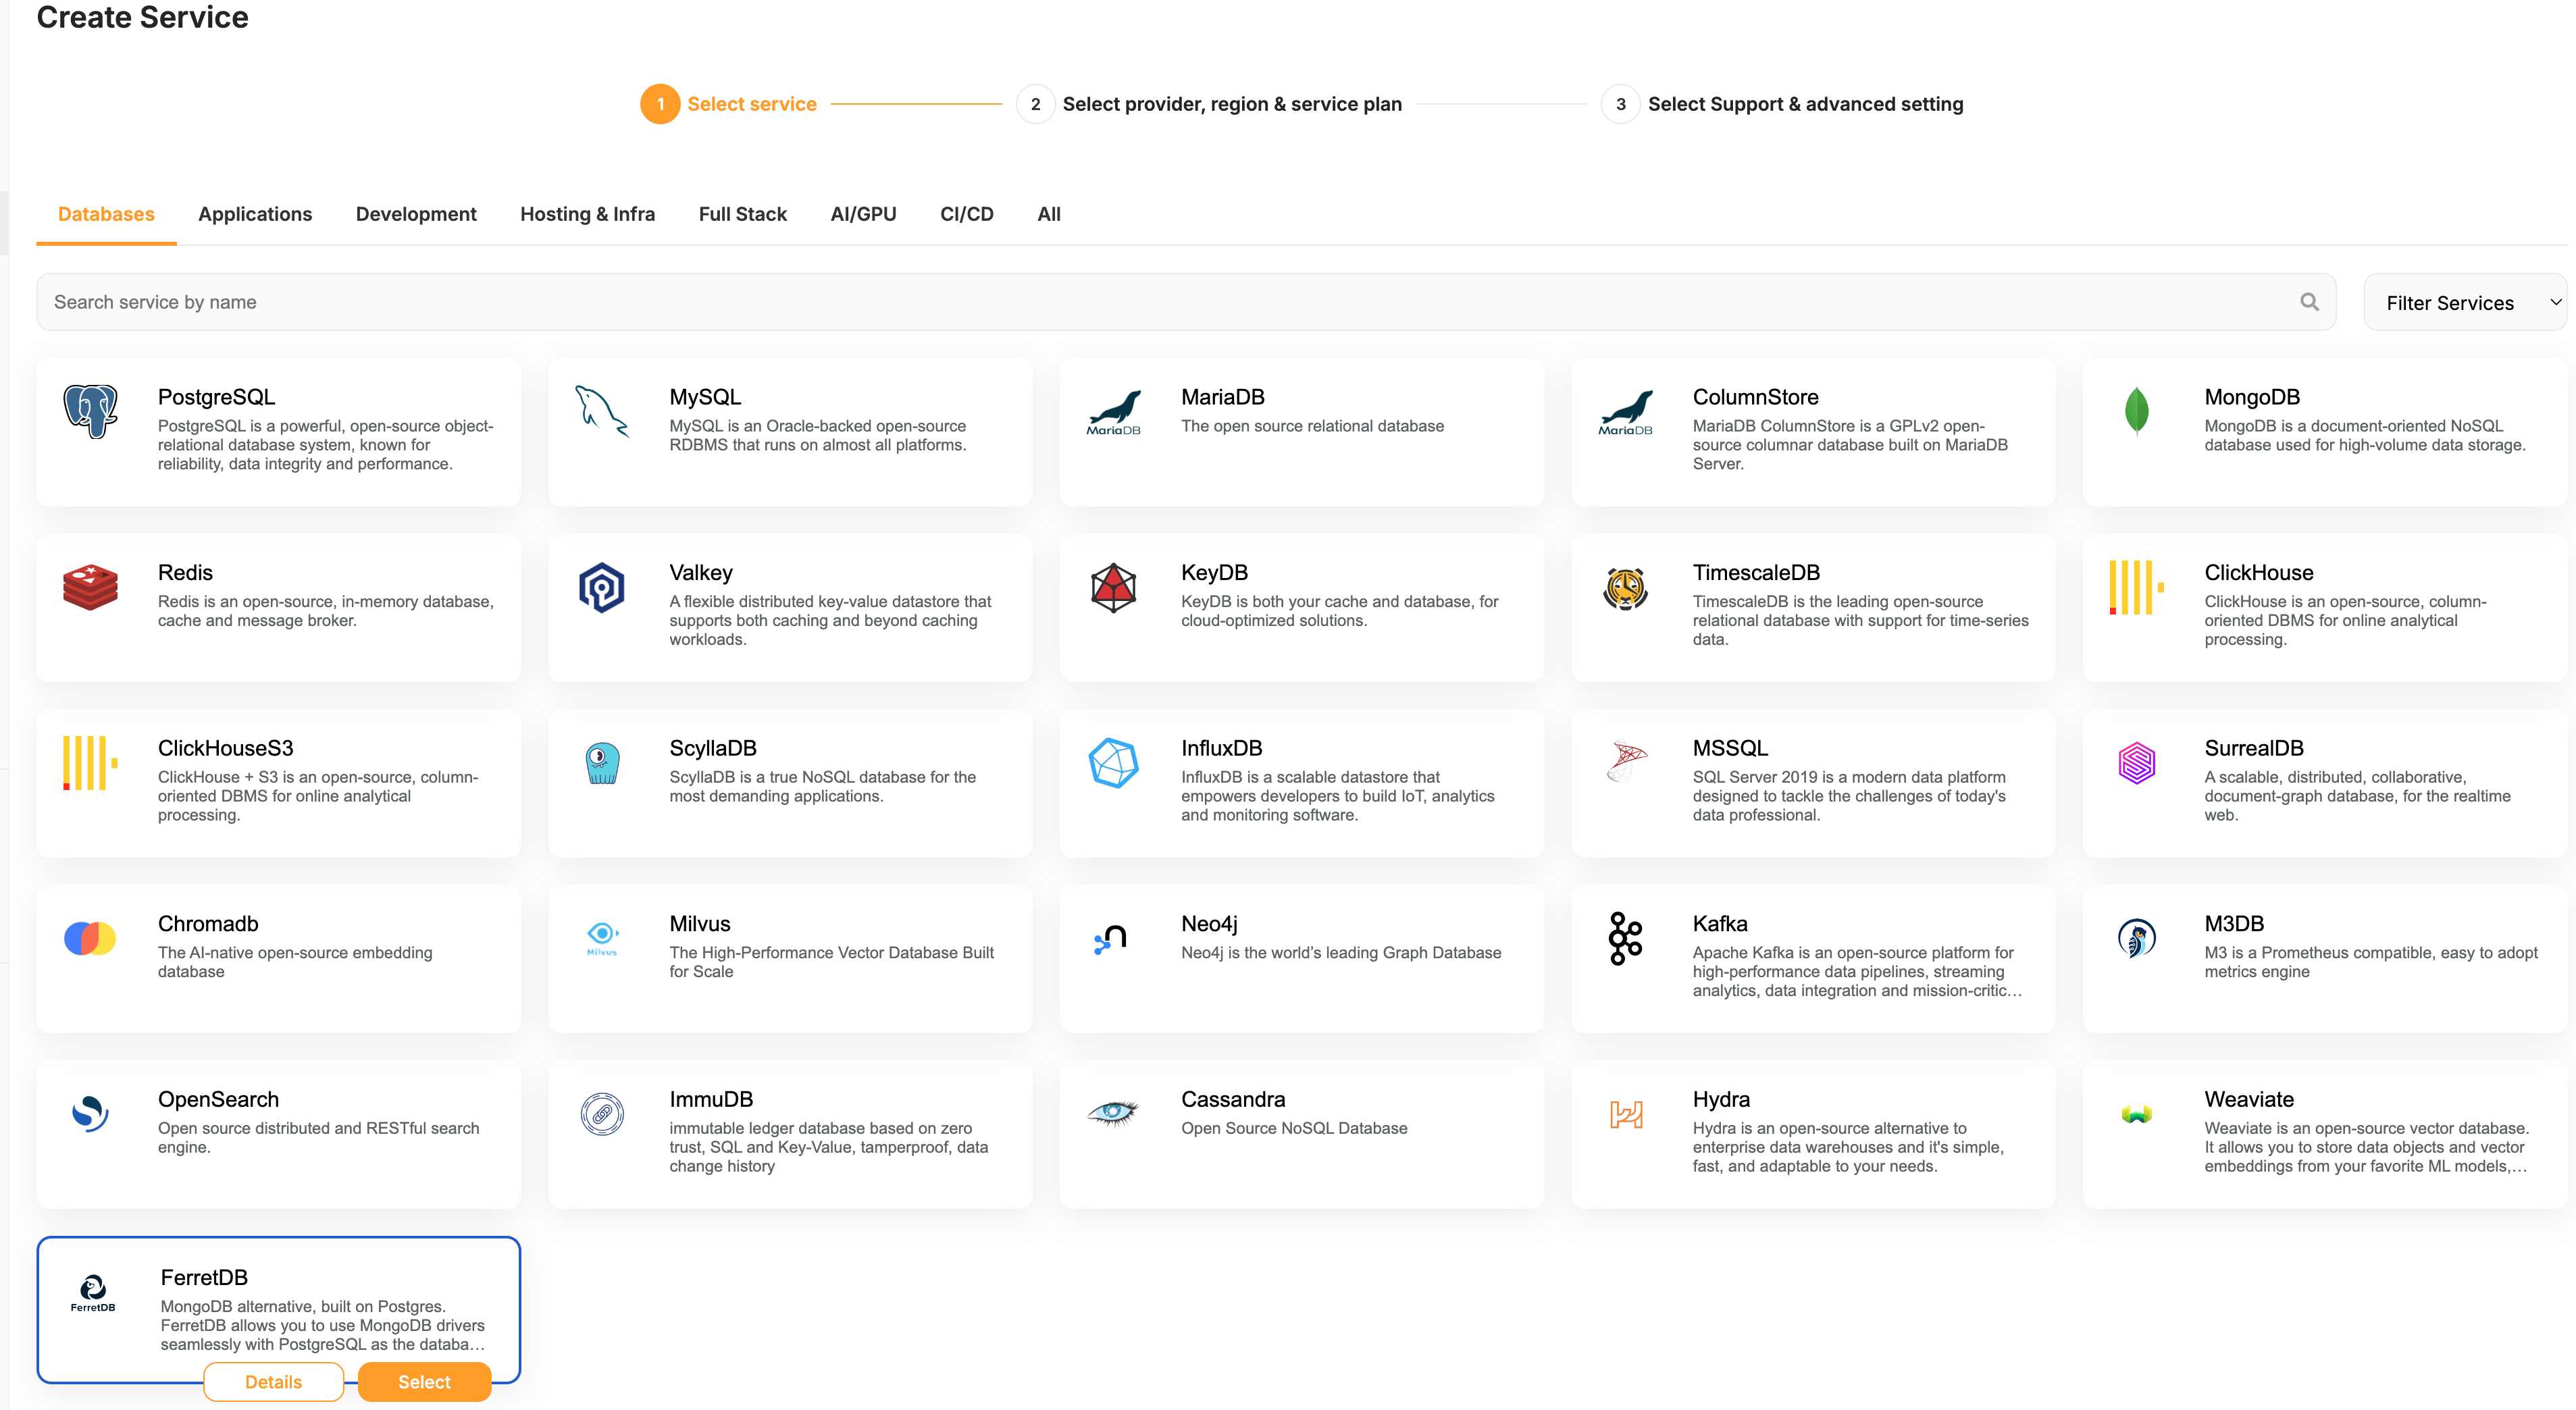Open the AI/GPU tab

[863, 214]
